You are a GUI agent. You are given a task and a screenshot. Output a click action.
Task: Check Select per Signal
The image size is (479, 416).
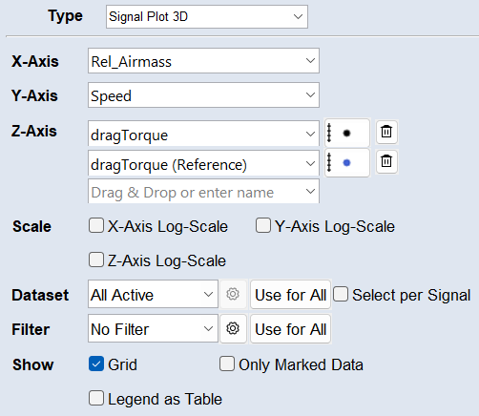tap(341, 294)
